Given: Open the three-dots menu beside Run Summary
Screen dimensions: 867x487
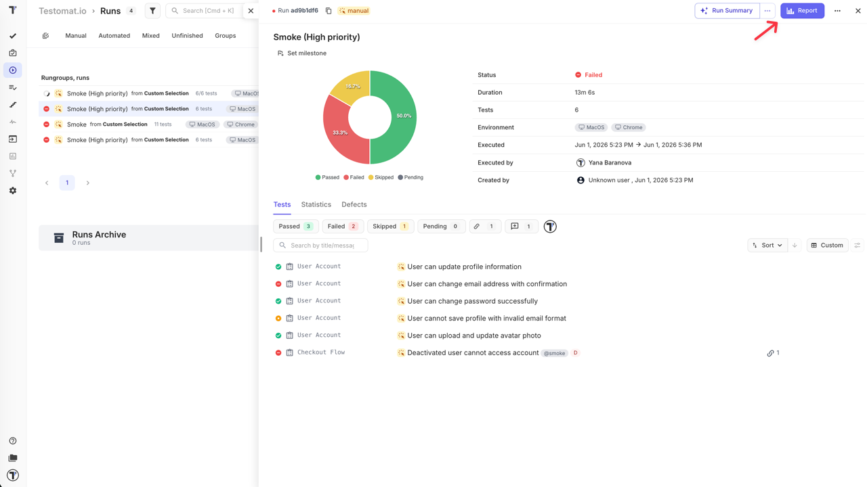Looking at the screenshot, I should 767,11.
